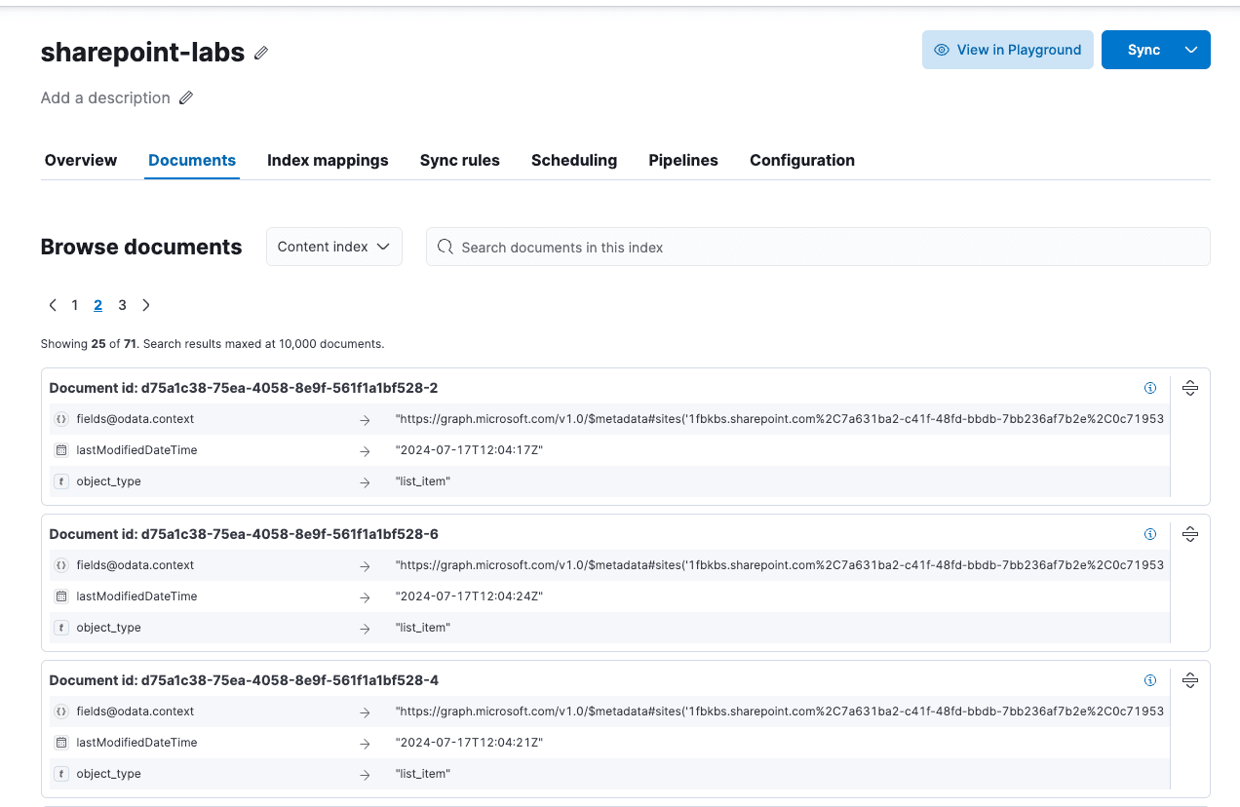Click the calendar icon beside lastModifiedDateTime

[x=61, y=449]
